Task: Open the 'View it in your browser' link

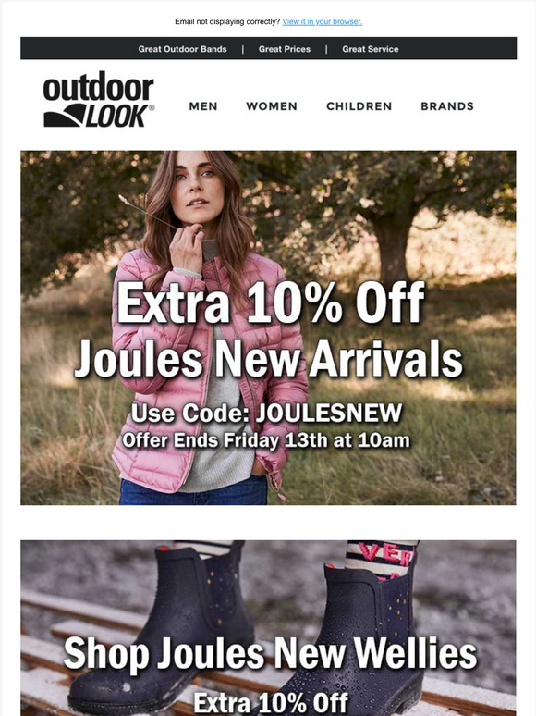Action: coord(322,21)
